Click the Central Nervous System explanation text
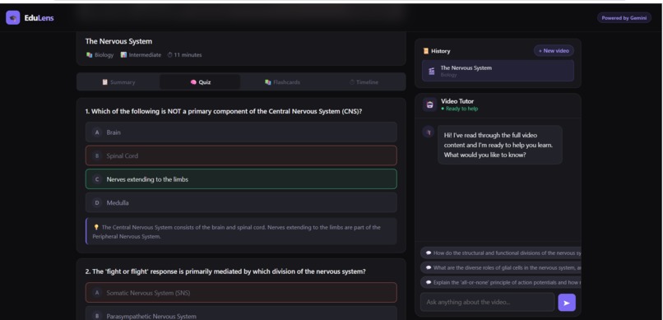This screenshot has width=663, height=320. point(236,232)
